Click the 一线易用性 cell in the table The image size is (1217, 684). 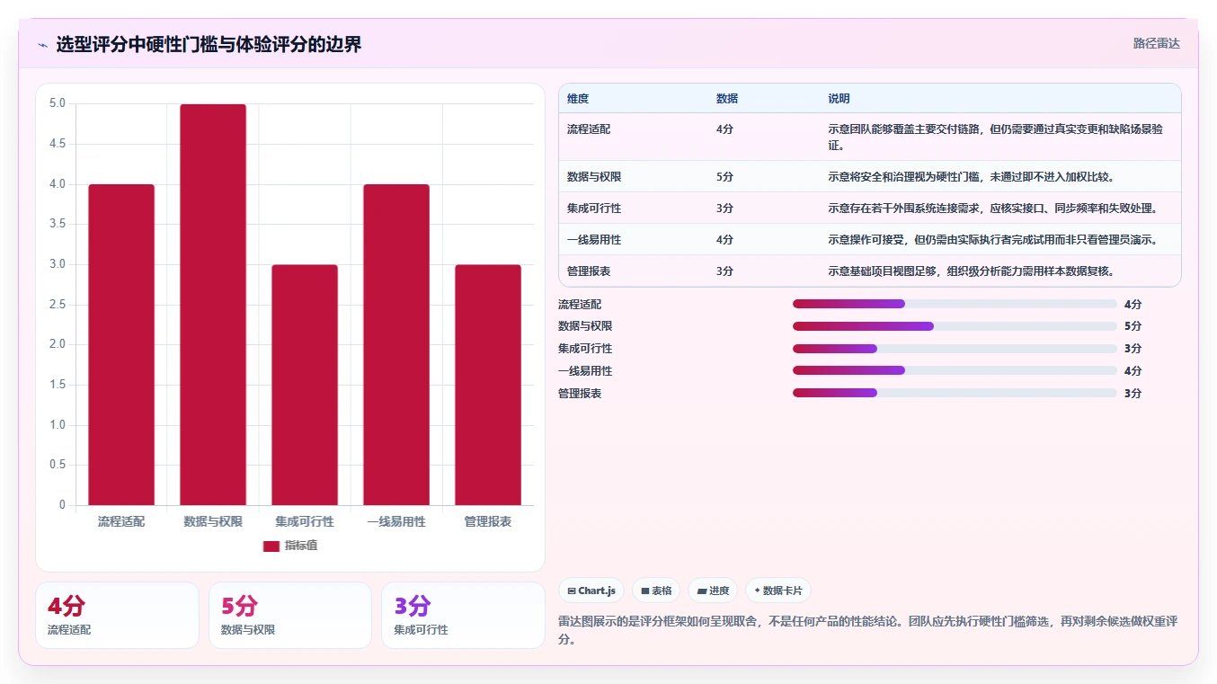594,240
